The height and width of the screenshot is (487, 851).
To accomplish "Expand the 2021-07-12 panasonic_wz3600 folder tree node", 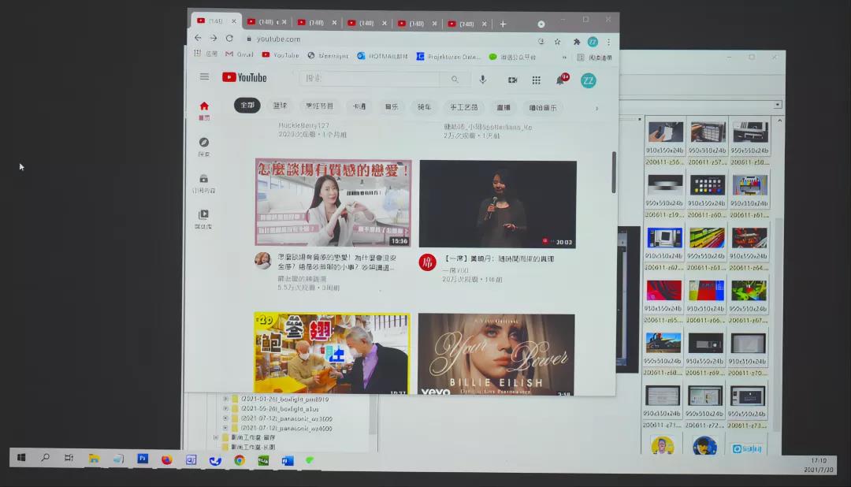I will [x=225, y=419].
